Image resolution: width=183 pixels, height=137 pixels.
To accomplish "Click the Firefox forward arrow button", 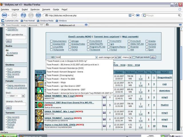I will tap(14, 15).
